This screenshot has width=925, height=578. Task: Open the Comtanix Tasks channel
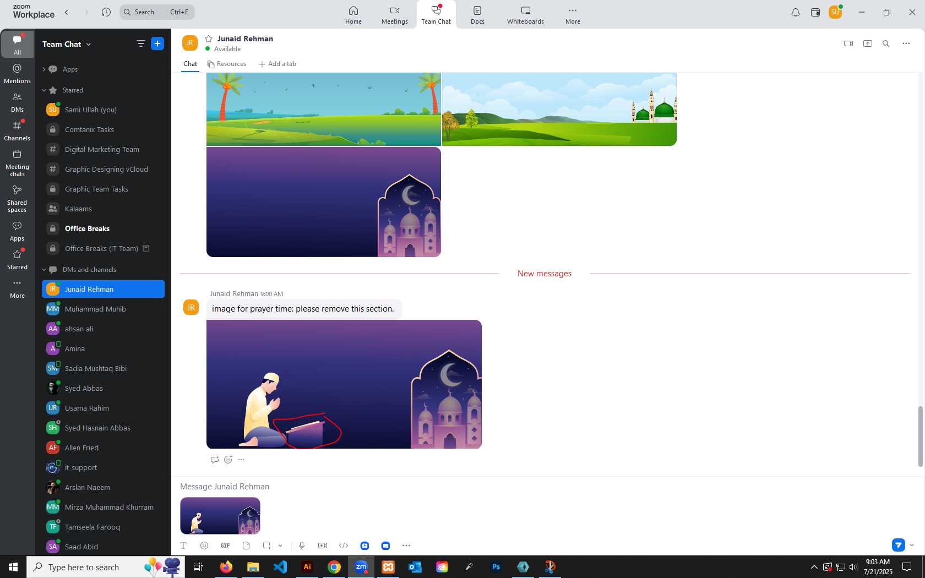pyautogui.click(x=103, y=129)
